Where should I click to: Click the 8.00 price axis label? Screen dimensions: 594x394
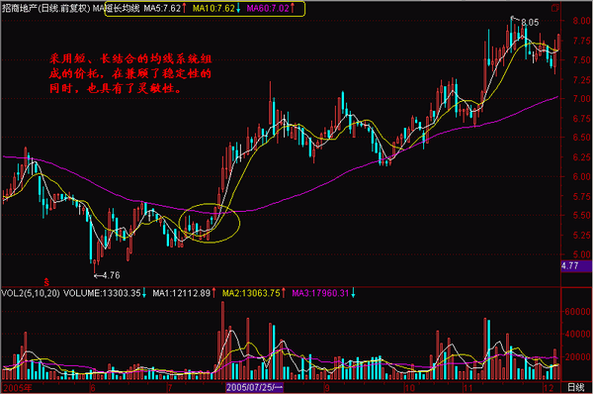tap(582, 21)
